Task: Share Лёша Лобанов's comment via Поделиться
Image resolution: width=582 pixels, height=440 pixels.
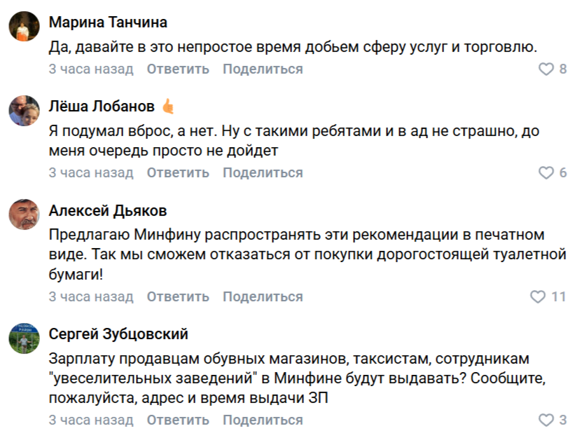Action: coord(263,173)
